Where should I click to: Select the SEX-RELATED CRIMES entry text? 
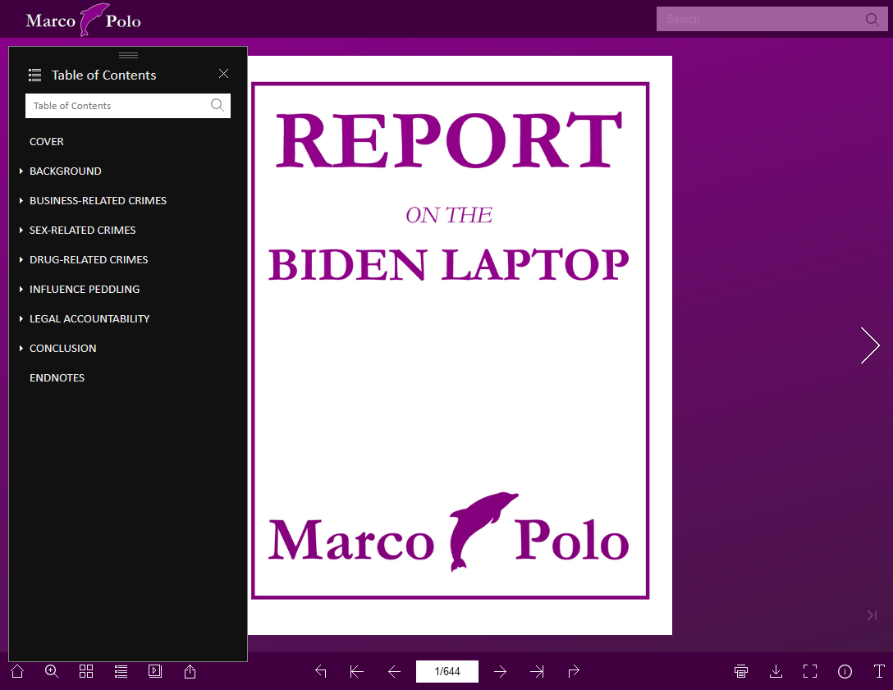tap(83, 231)
